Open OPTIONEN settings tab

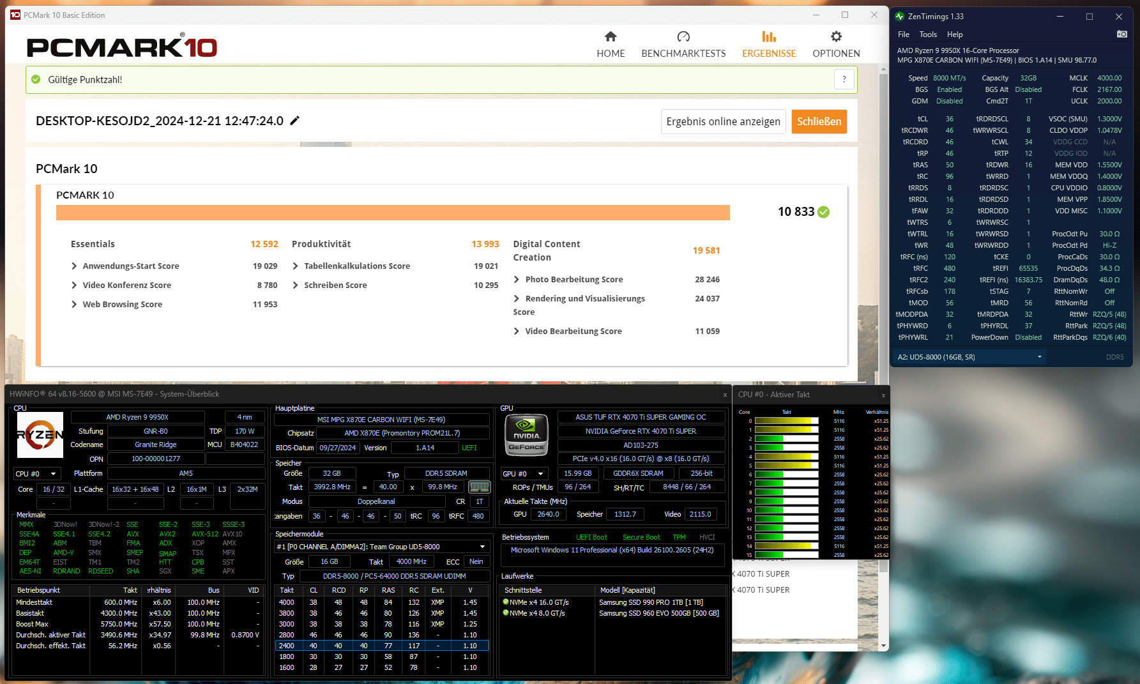(836, 45)
